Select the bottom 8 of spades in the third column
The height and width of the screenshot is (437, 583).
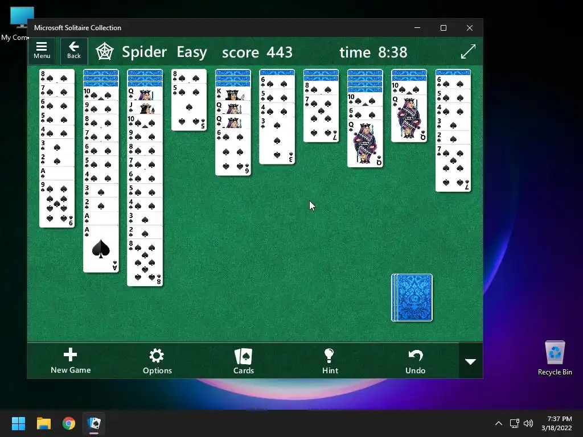point(145,262)
